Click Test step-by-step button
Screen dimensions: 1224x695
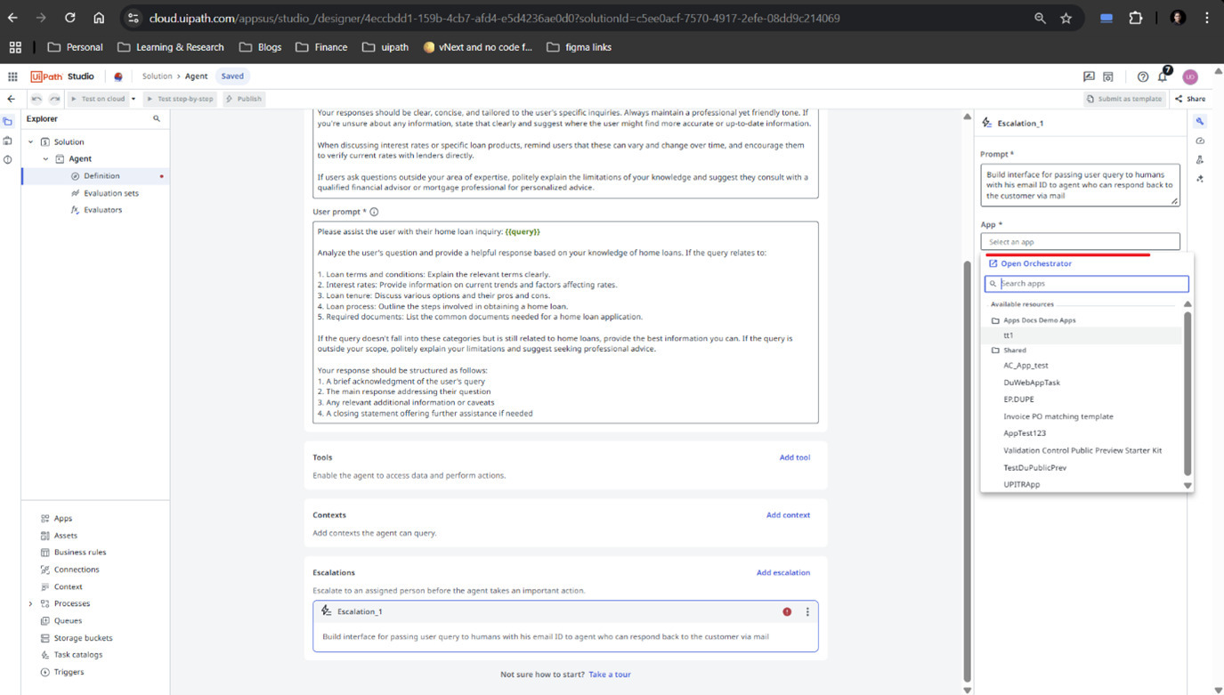[x=179, y=99]
